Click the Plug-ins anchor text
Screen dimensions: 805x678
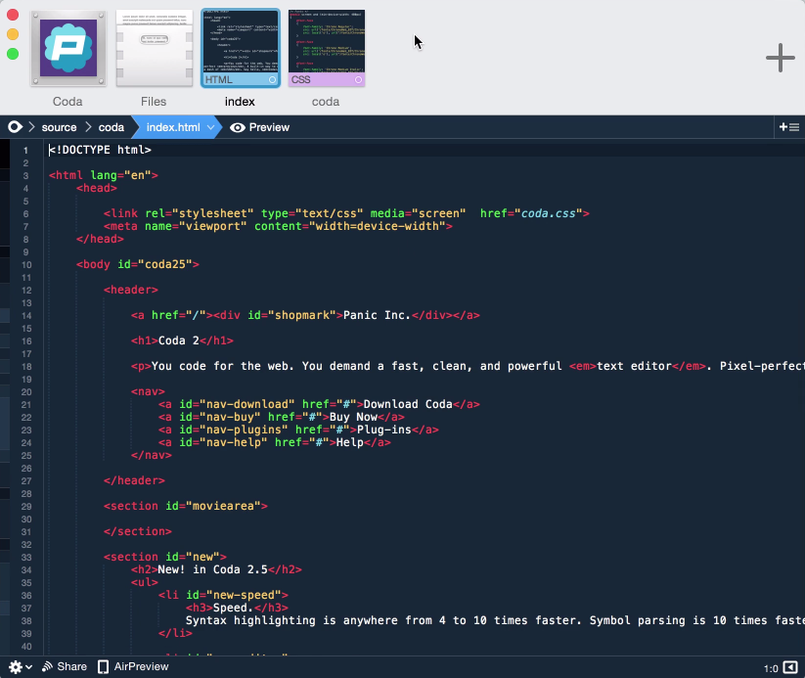pyautogui.click(x=384, y=429)
